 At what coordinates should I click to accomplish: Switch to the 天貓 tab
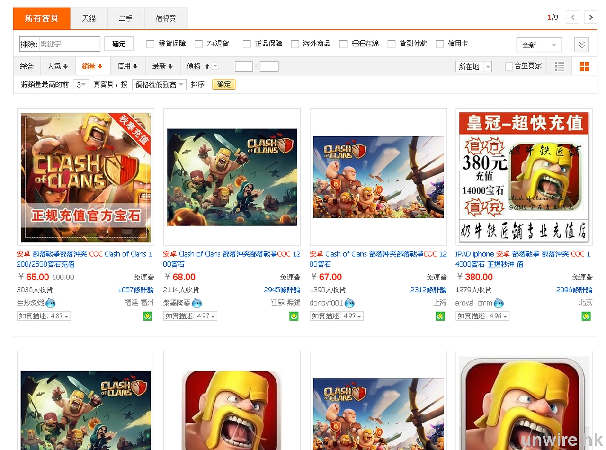(x=89, y=18)
